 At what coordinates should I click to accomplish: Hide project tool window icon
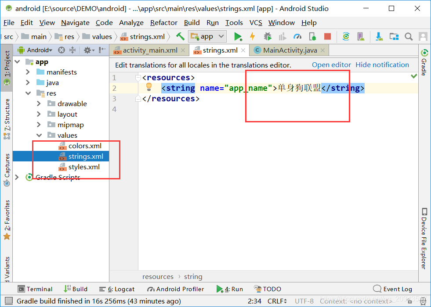tap(102, 50)
